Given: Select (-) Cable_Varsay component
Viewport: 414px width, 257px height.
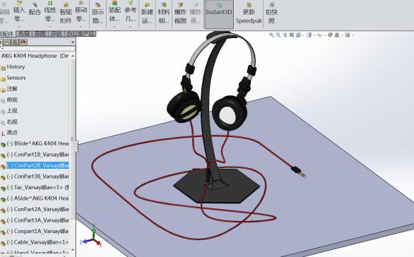Looking at the screenshot, I should pos(37,242).
